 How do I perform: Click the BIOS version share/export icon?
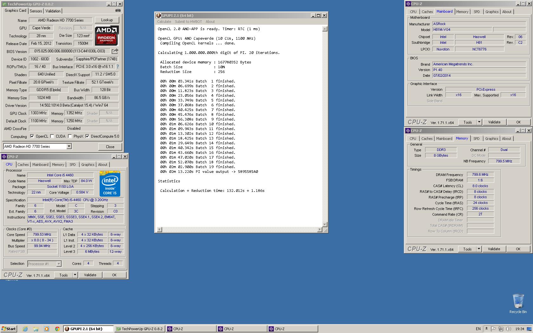115,51
